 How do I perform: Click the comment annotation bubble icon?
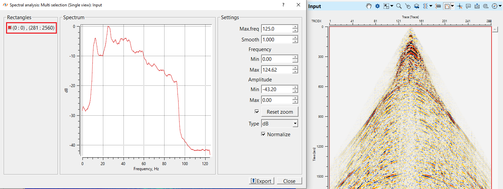click(x=468, y=6)
